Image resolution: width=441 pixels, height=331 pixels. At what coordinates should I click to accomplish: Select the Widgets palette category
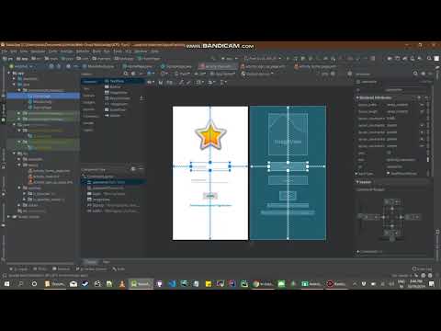(89, 103)
